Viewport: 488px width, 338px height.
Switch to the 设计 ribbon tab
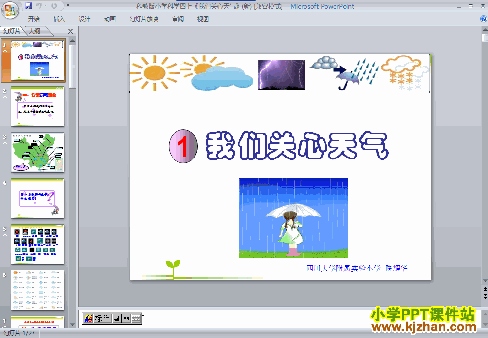(x=84, y=19)
